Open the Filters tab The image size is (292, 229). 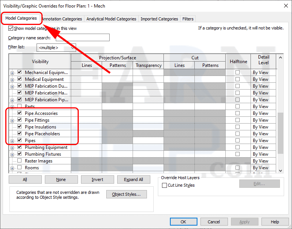point(188,19)
